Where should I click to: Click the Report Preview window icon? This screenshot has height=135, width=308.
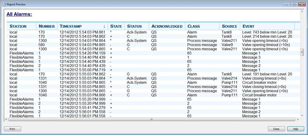tap(4, 4)
